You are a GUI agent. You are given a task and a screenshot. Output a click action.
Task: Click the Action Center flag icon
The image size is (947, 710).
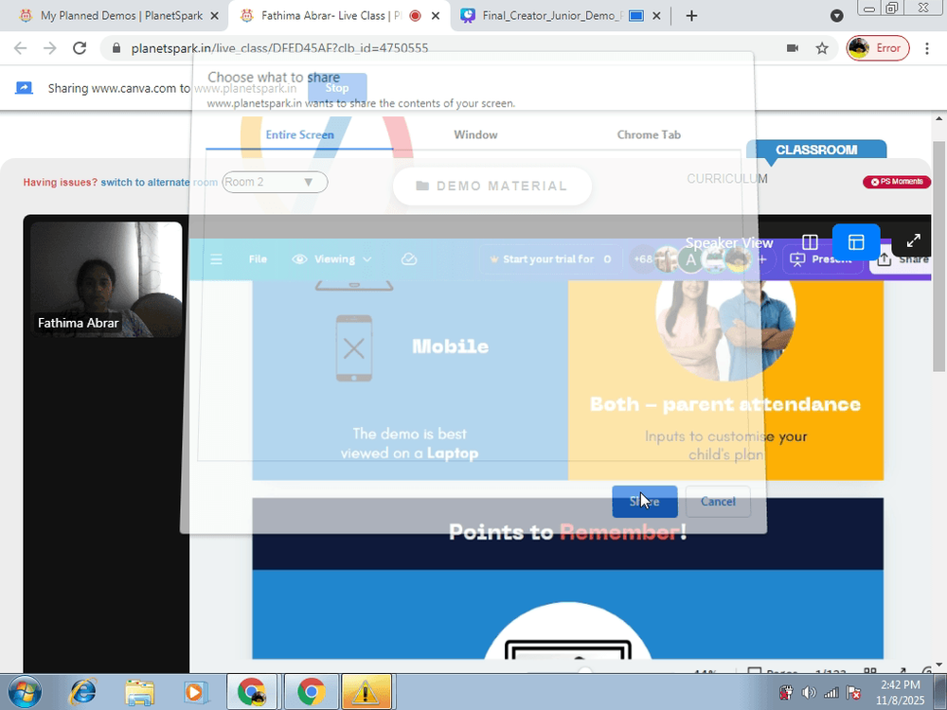(853, 693)
